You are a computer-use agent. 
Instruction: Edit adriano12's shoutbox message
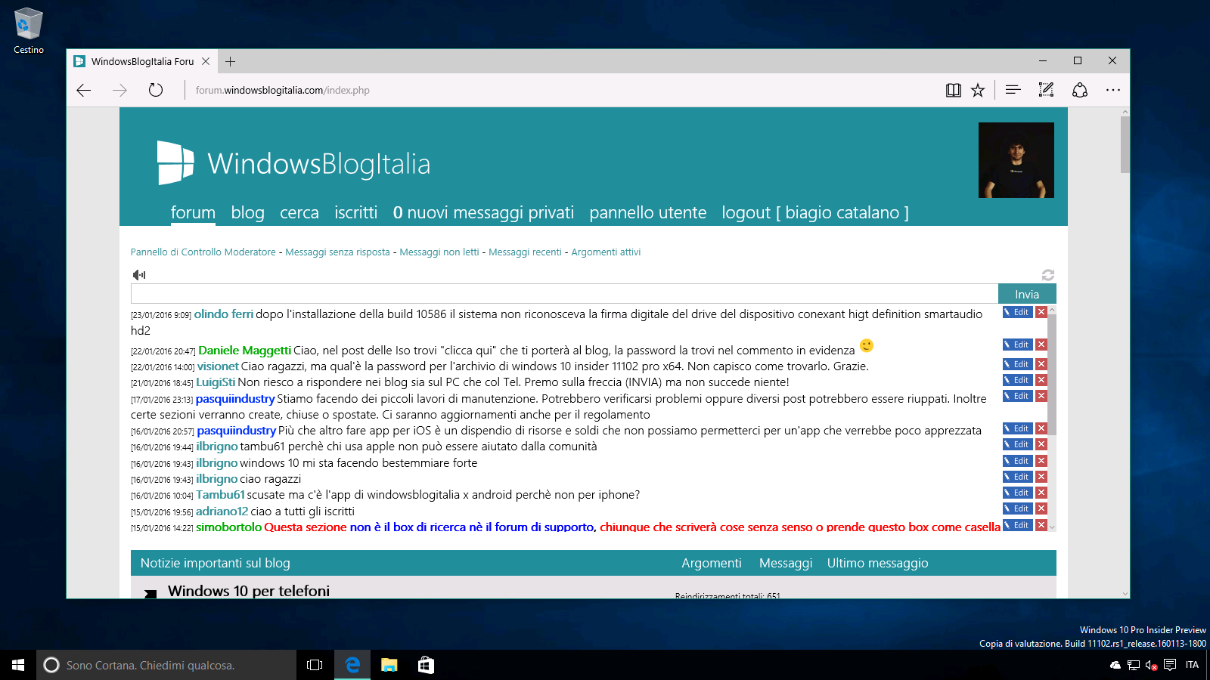1017,508
